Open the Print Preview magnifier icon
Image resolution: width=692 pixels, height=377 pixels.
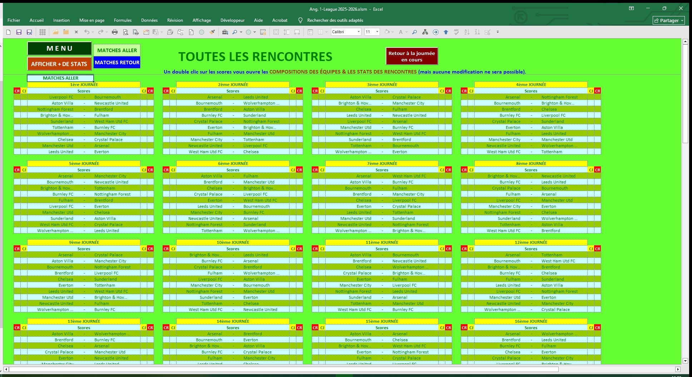[125, 32]
